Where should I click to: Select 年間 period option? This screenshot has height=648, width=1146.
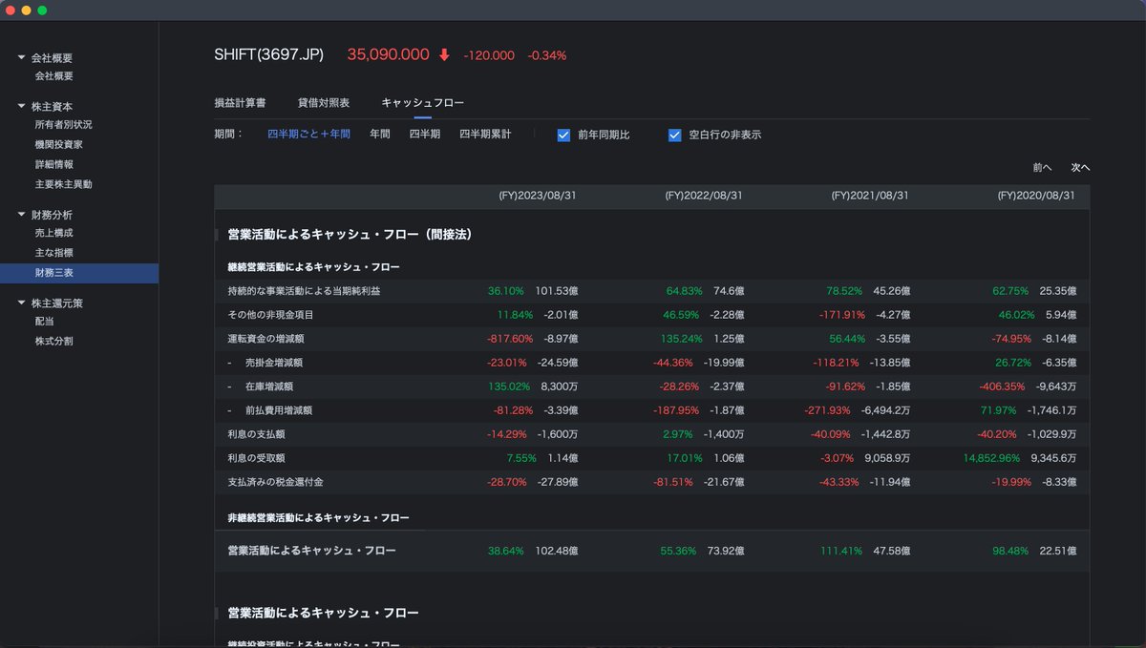point(380,135)
